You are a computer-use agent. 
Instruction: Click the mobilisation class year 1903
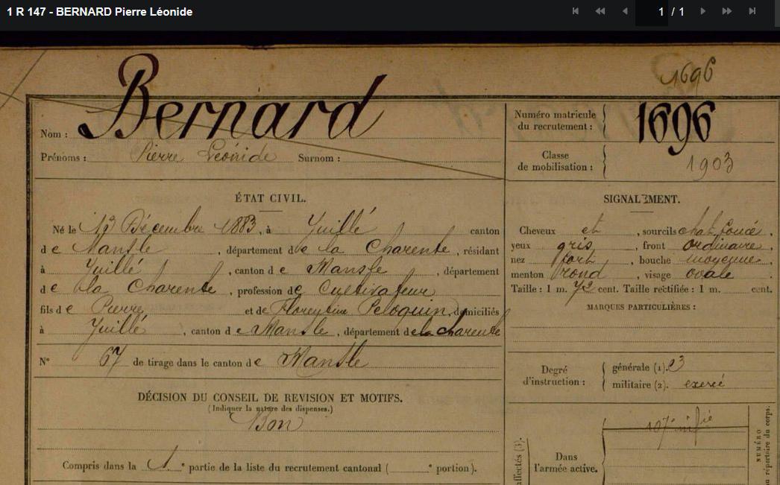(709, 164)
